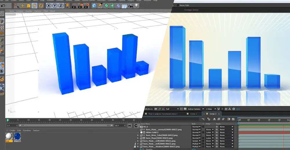Click the snapshot camera icon in After Effects
This screenshot has height=150, width=290.
156,109
